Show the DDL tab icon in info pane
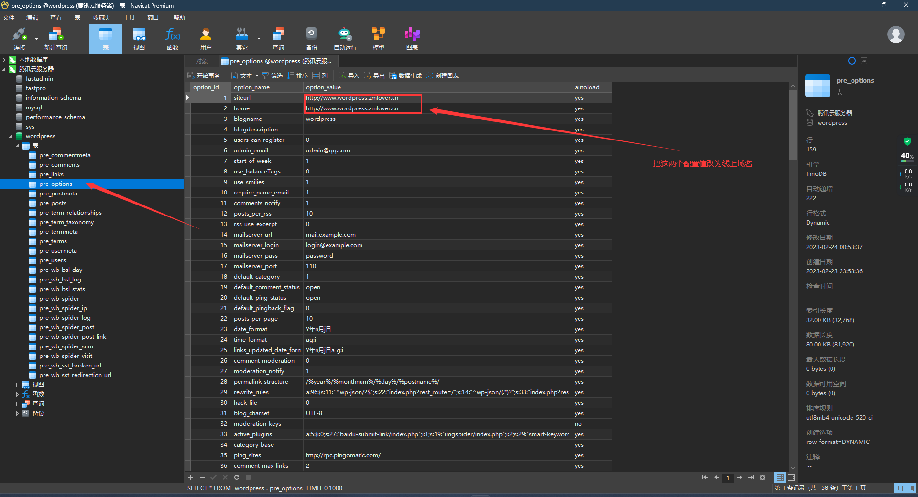 [864, 61]
